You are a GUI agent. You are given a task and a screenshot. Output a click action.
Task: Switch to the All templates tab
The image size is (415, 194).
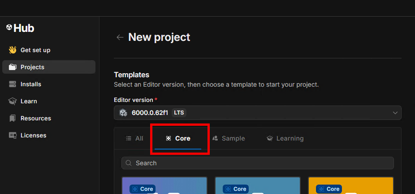coord(134,138)
